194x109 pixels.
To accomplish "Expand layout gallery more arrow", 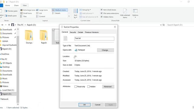I will (x=69, y=16).
